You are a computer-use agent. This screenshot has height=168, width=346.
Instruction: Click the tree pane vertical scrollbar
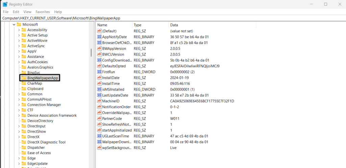(91, 53)
